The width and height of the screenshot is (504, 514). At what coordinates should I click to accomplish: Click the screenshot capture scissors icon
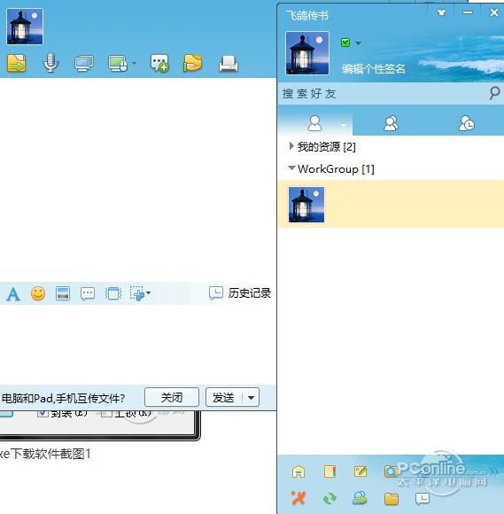137,293
